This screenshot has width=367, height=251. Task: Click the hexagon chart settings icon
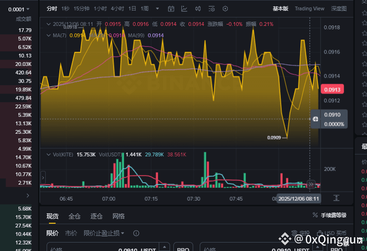(225, 9)
